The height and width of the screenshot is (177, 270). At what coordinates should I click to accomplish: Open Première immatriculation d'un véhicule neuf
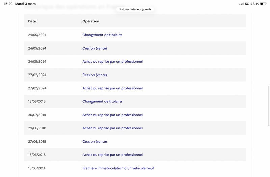click(118, 168)
